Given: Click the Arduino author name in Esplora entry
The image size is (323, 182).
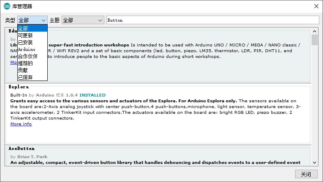Looking at the screenshot, I should click(45, 95).
